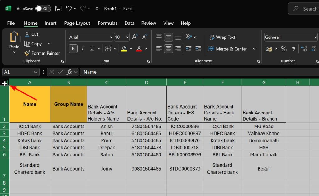Viewport: 319px width, 196px height.
Task: Open the Undo history dropdown arrow
Action: 75,8
